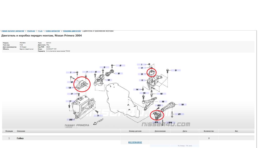This screenshot has height=148, width=263.
Task: Select callout label 20 on the diagram
Action: [x=159, y=105]
